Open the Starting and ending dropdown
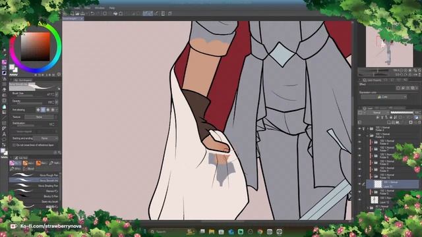Screen dimensions: 422x237 point(45,138)
